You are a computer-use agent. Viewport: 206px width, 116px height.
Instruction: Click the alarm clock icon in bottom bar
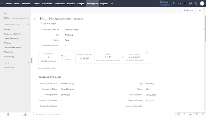196,114
